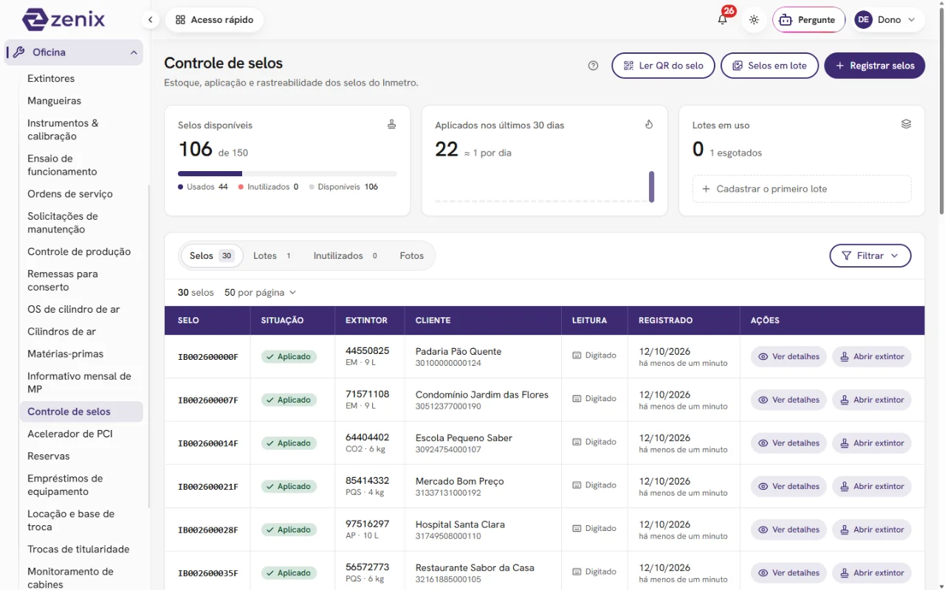945x590 pixels.
Task: Click the flame icon in Aplicados card
Action: (x=649, y=125)
